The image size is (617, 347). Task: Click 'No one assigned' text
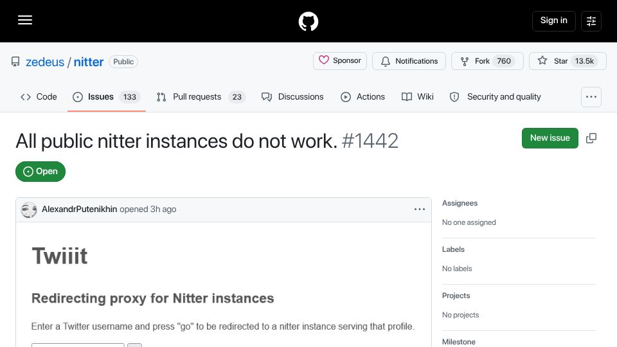pyautogui.click(x=469, y=222)
